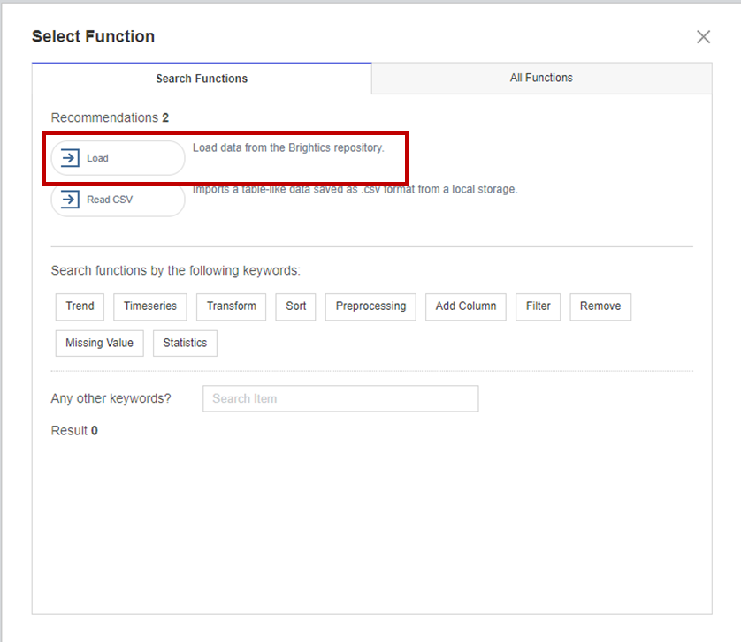Click the 'Any other keywords?' label
The image size is (741, 642).
pos(111,398)
